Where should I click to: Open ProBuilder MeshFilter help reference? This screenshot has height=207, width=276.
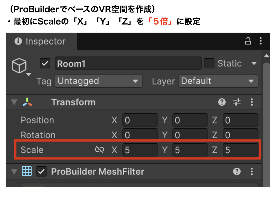tap(237, 171)
